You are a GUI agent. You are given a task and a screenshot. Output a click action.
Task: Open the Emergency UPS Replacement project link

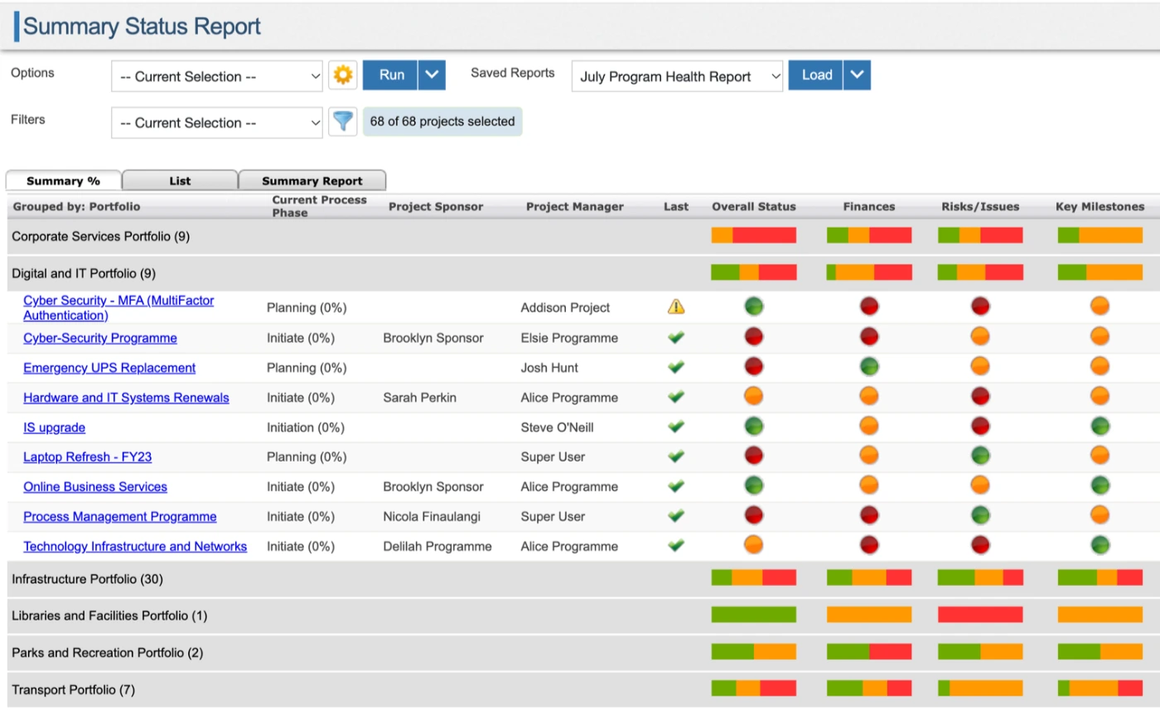pos(109,368)
